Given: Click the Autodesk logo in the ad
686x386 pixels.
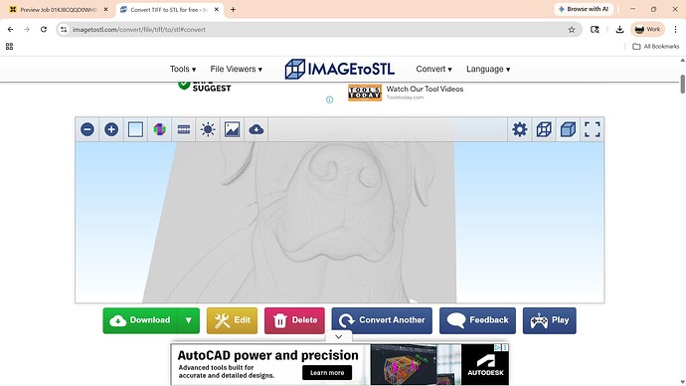Looking at the screenshot, I should coord(485,364).
